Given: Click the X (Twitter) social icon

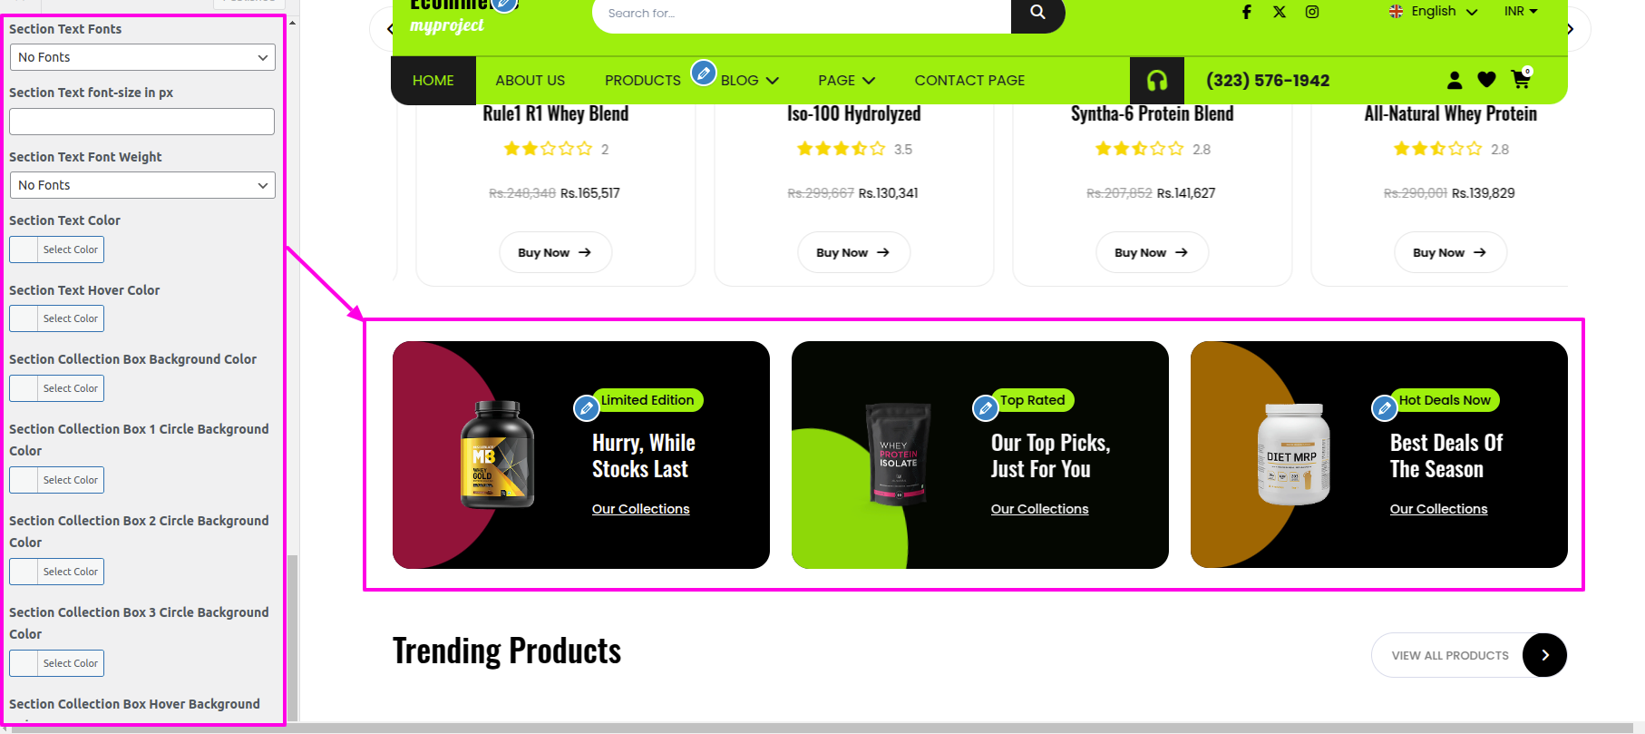Looking at the screenshot, I should [x=1280, y=12].
